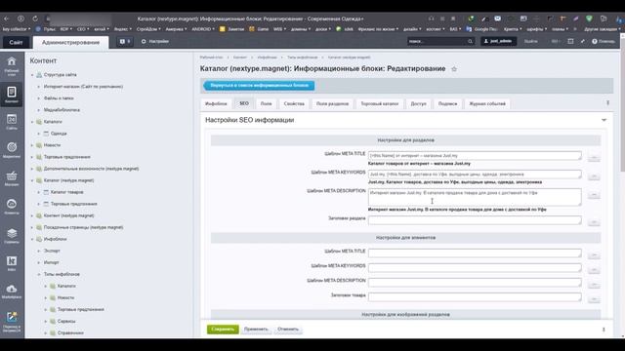
Task: Open Каталог товаров in the tree
Action: [66, 192]
